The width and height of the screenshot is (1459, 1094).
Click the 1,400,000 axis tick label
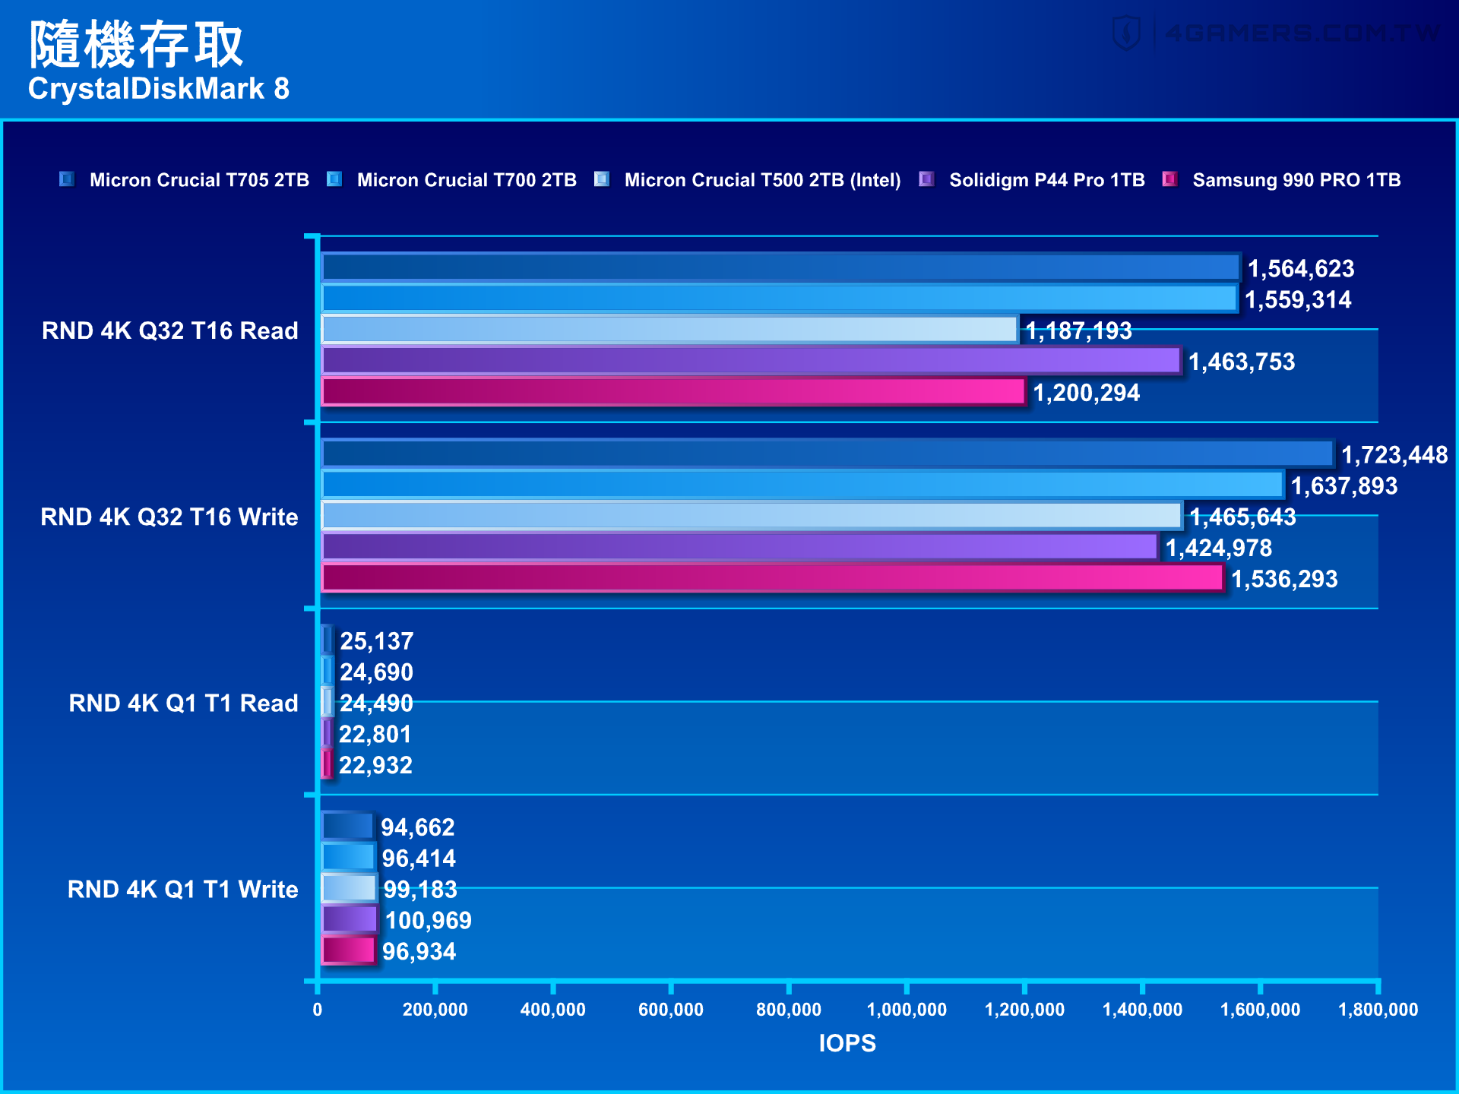coord(1142,1010)
